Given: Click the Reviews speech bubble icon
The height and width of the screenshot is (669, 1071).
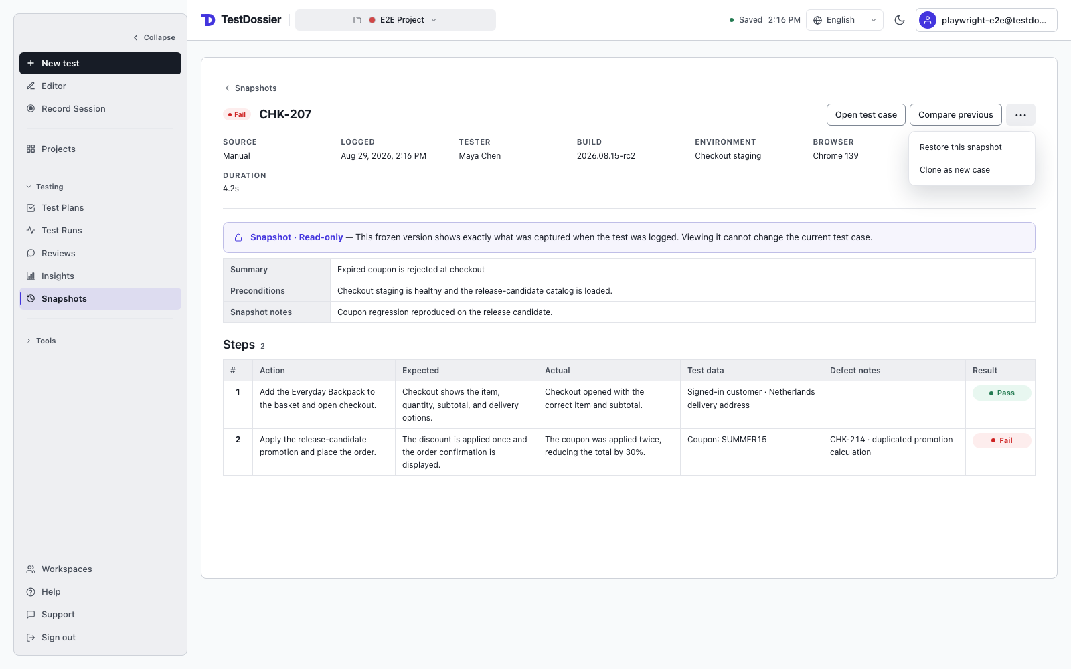Looking at the screenshot, I should point(31,253).
